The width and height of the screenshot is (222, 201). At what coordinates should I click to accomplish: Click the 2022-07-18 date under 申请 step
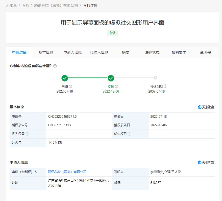click(x=65, y=91)
